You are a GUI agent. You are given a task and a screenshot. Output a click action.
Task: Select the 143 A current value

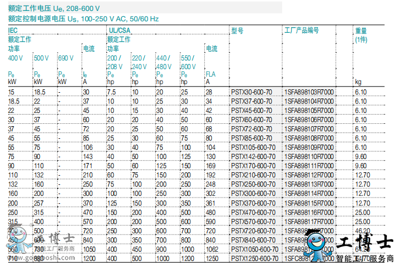[88, 157]
